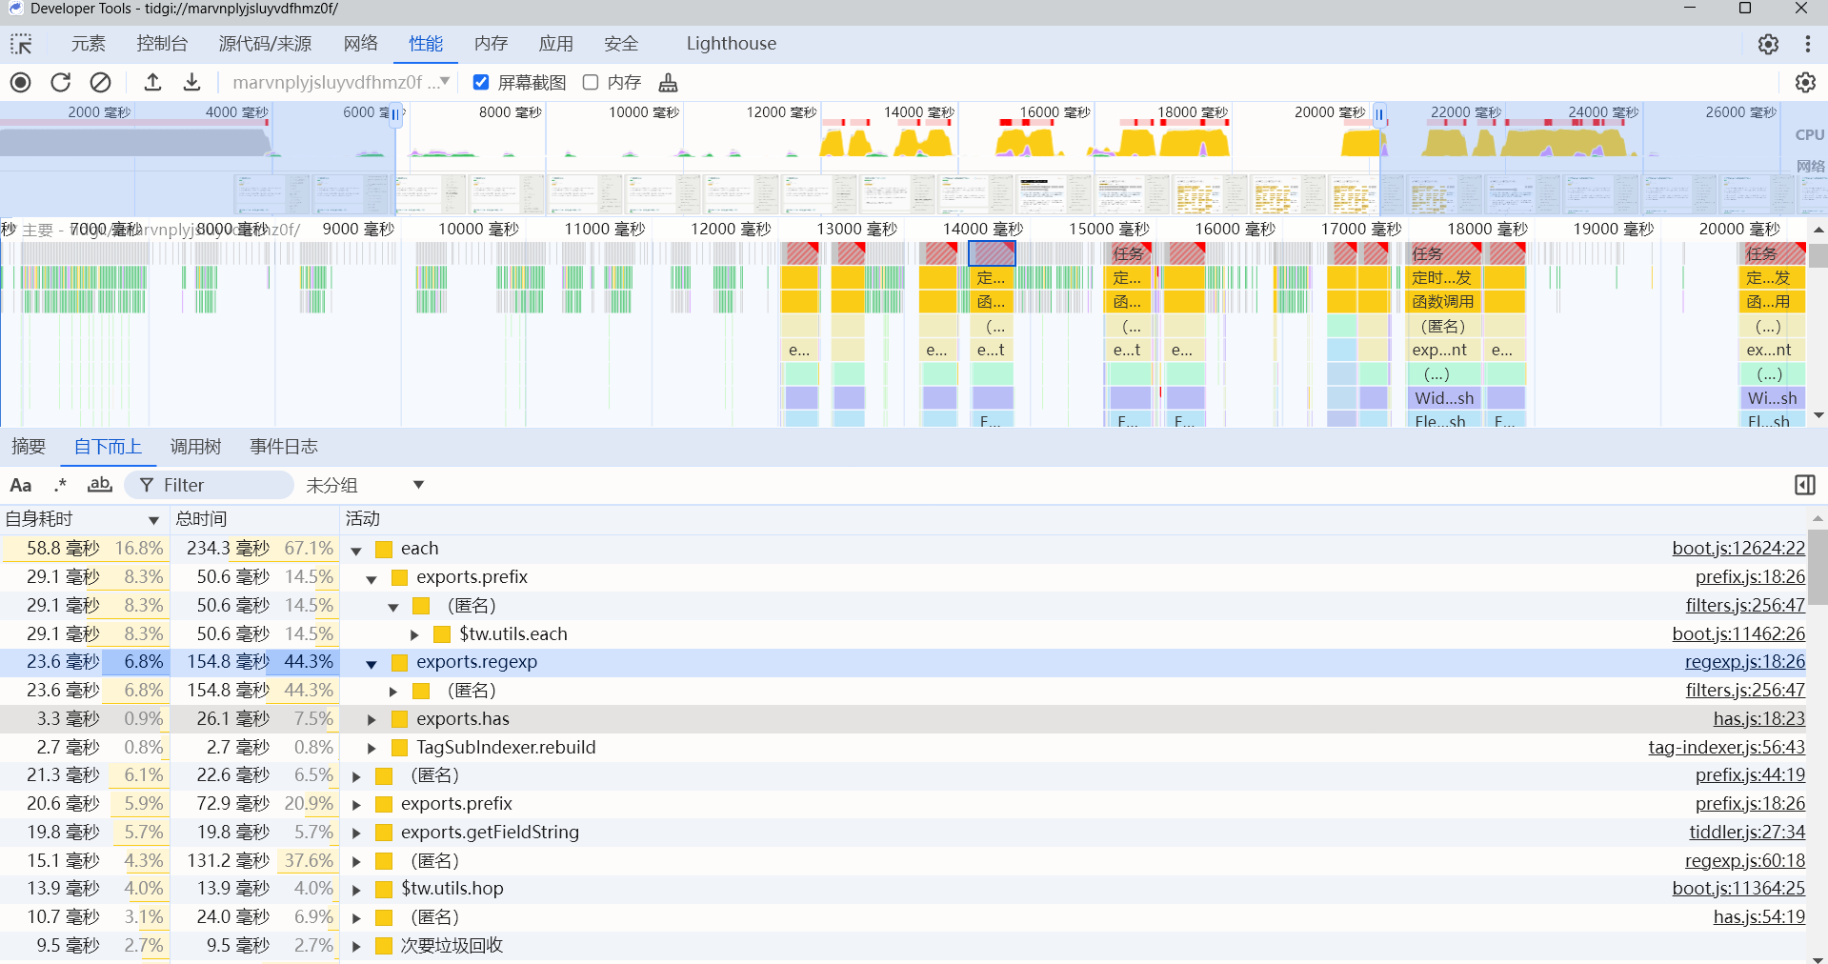Click the inspect element picker icon

(x=21, y=44)
